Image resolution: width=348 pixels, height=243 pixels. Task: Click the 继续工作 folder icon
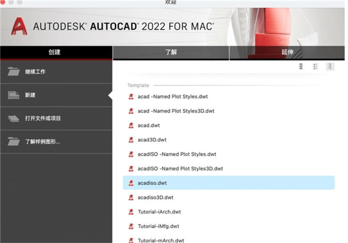13,72
